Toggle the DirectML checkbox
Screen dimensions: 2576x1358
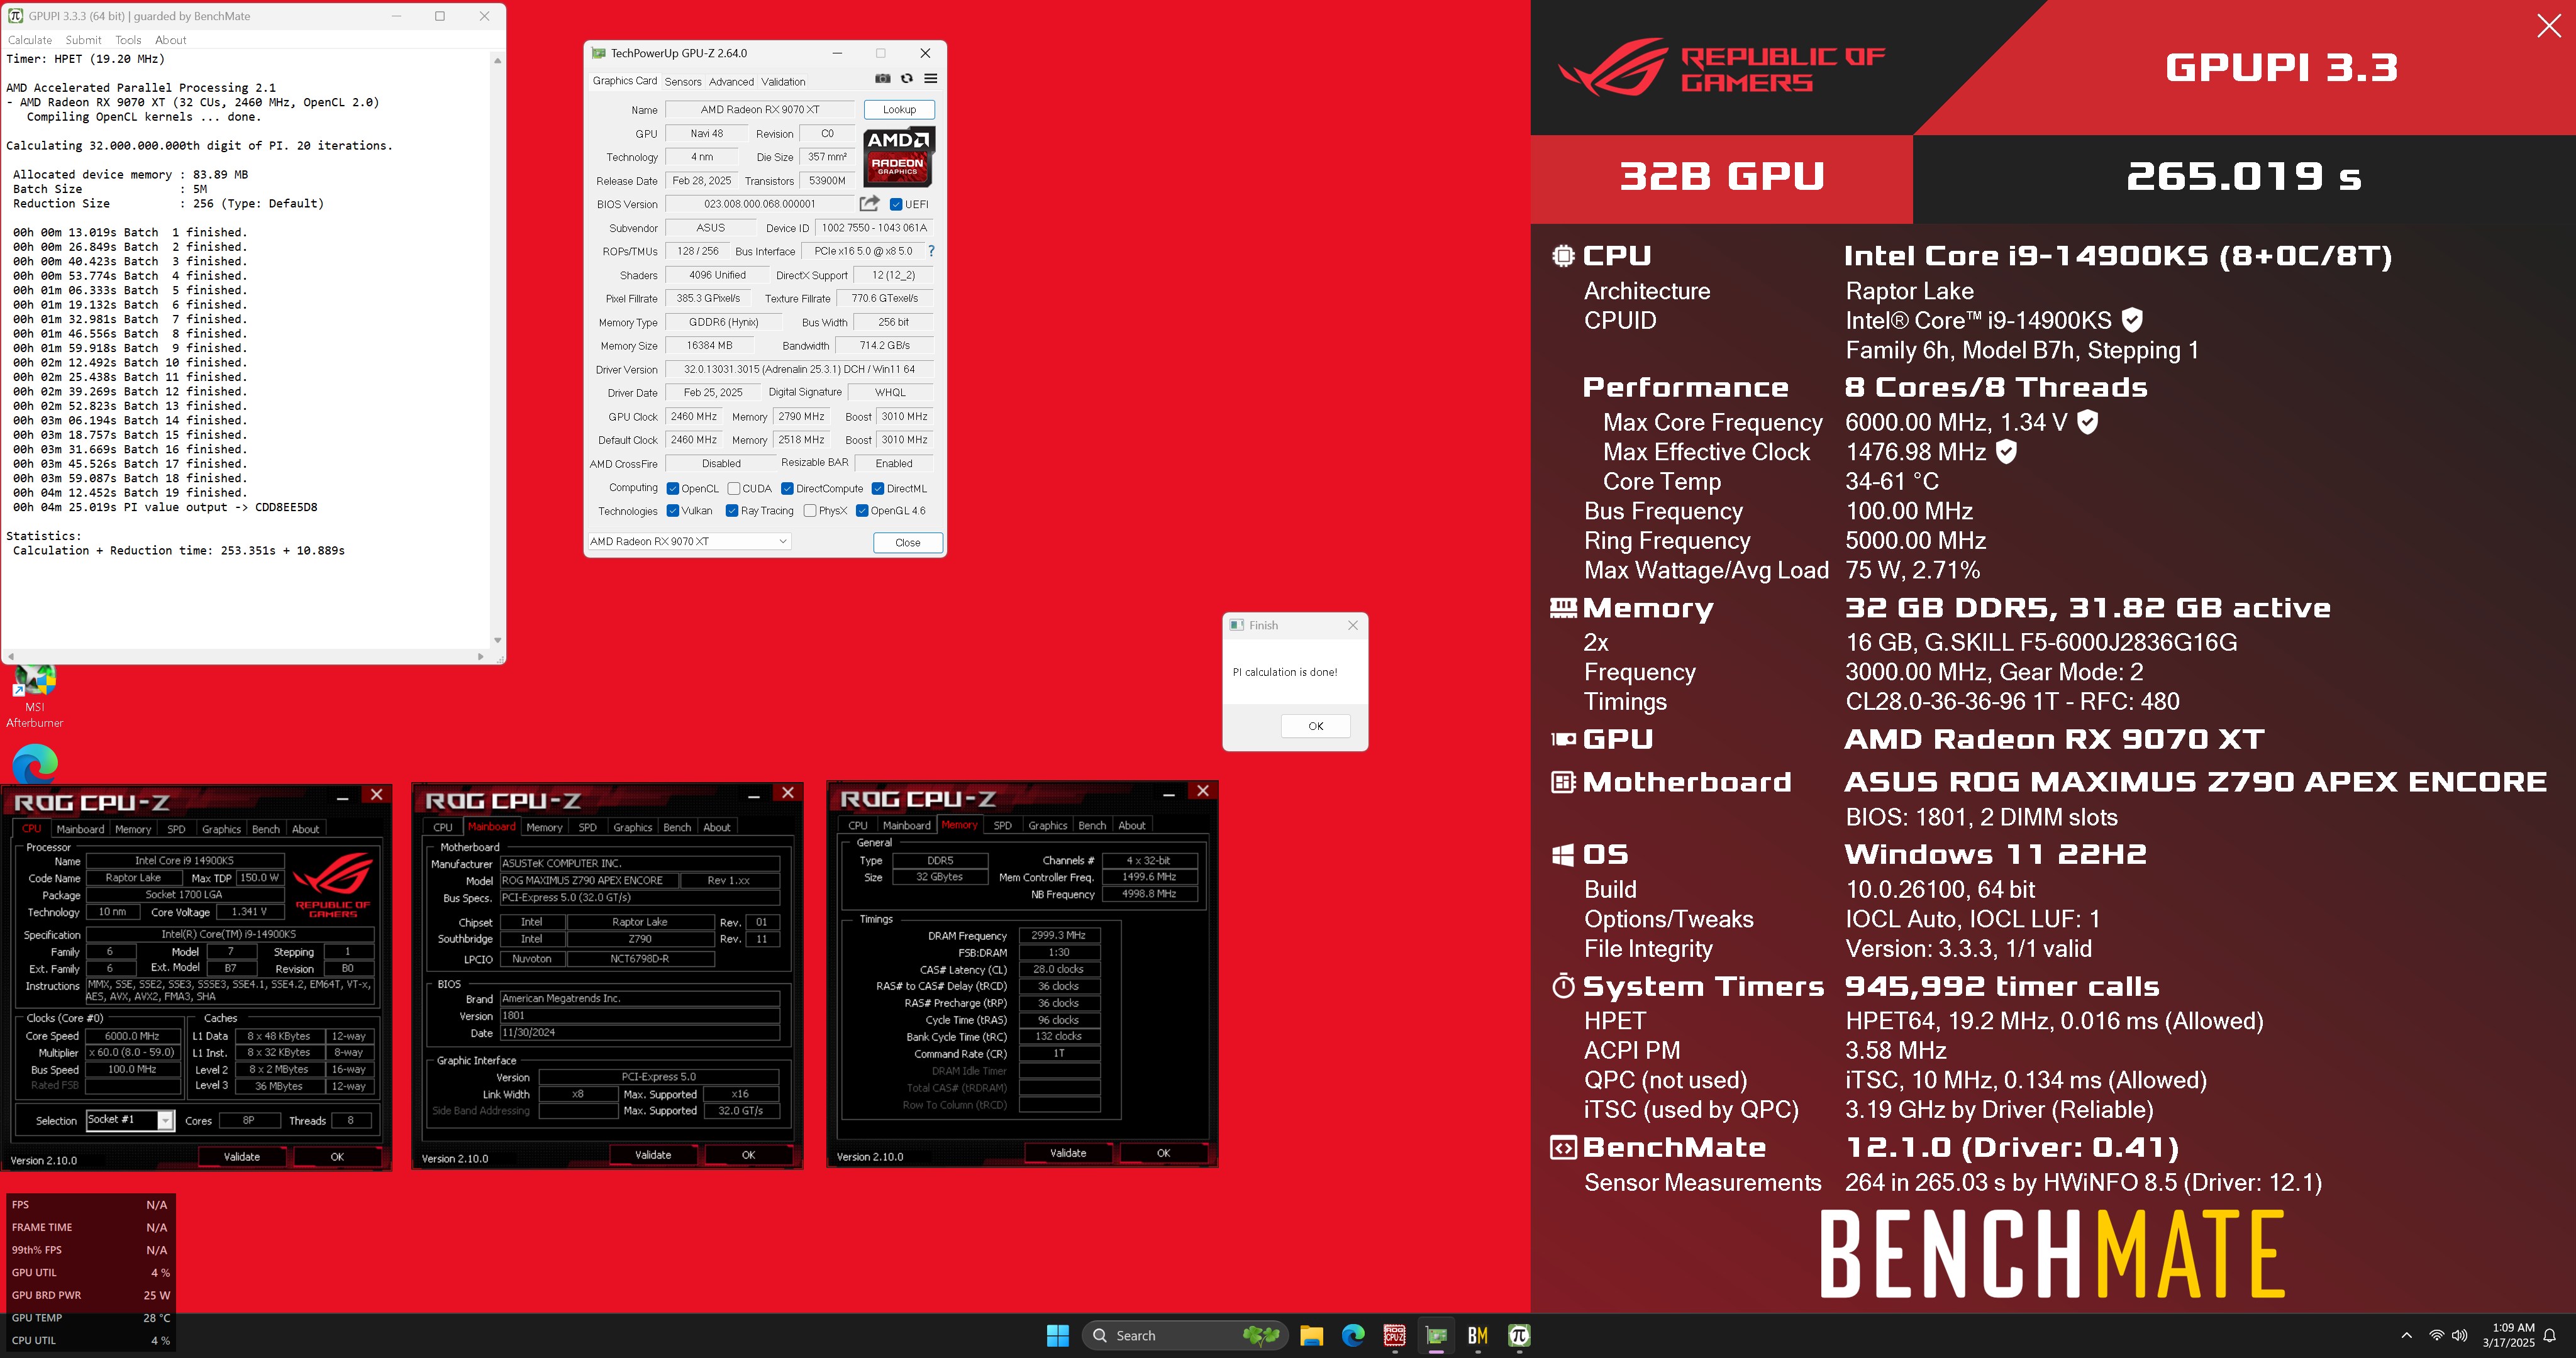pyautogui.click(x=878, y=488)
